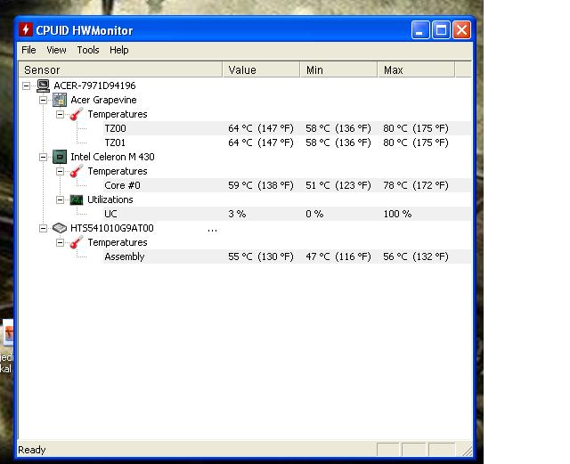Collapse the Utilizations node
Image resolution: width=570 pixels, height=464 pixels.
(x=61, y=199)
